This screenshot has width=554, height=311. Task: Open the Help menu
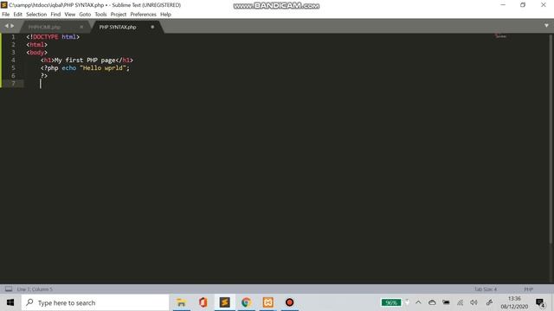[165, 15]
